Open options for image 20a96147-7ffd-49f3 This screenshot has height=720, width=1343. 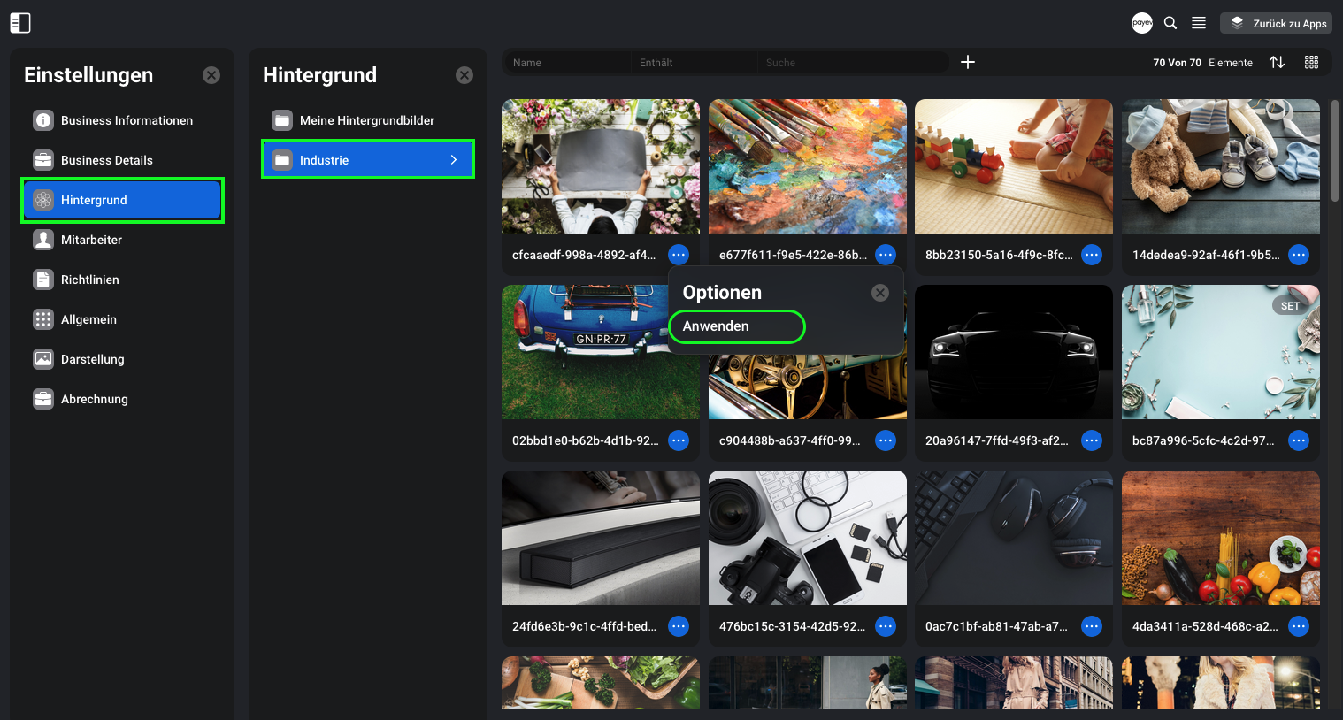(x=1092, y=440)
